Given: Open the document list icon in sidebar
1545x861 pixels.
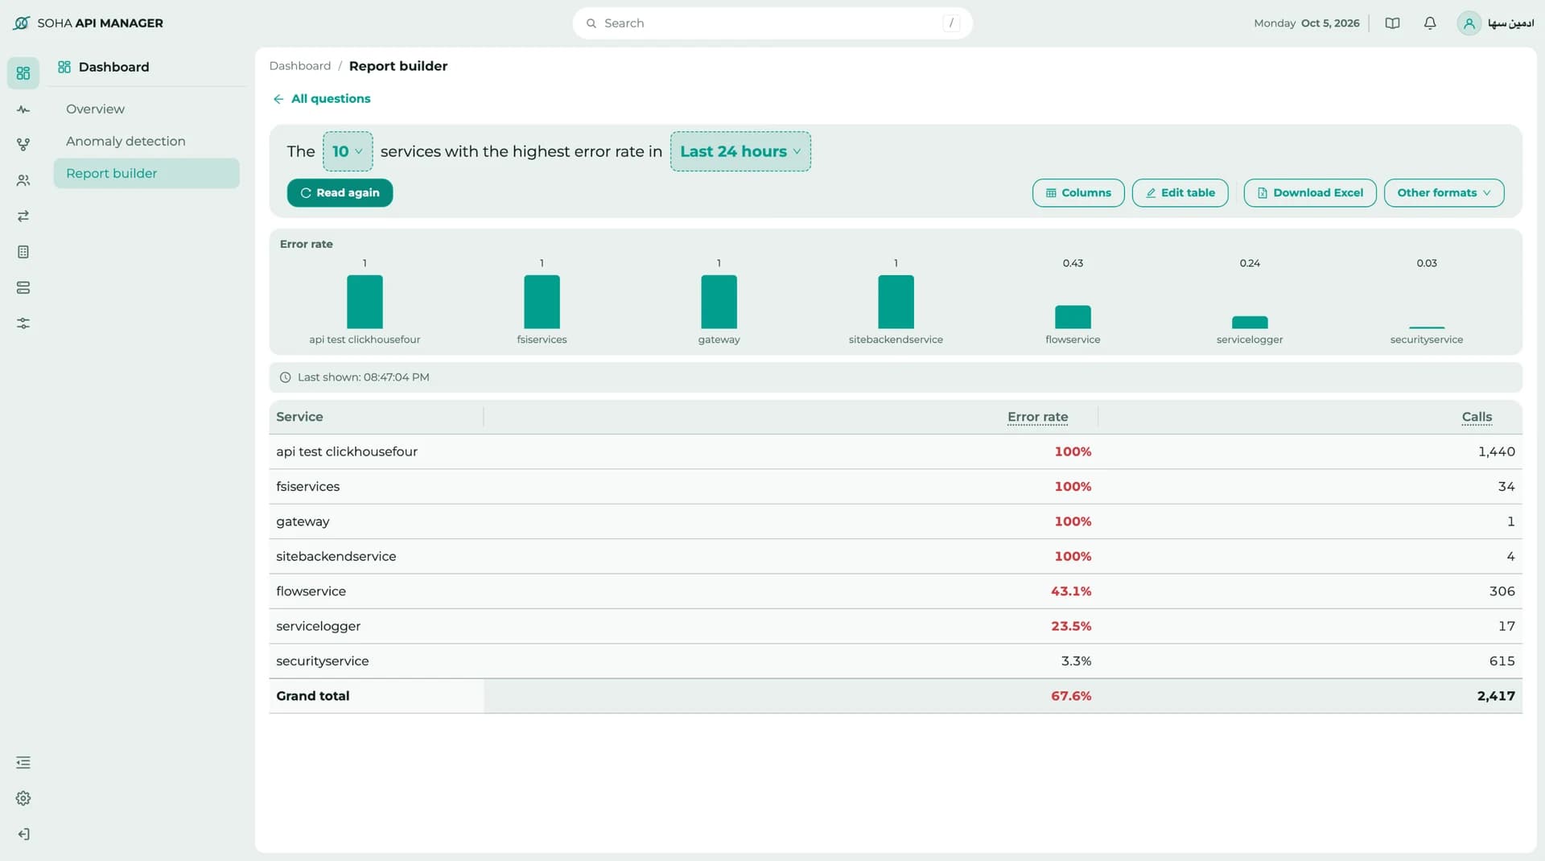Looking at the screenshot, I should tap(23, 252).
